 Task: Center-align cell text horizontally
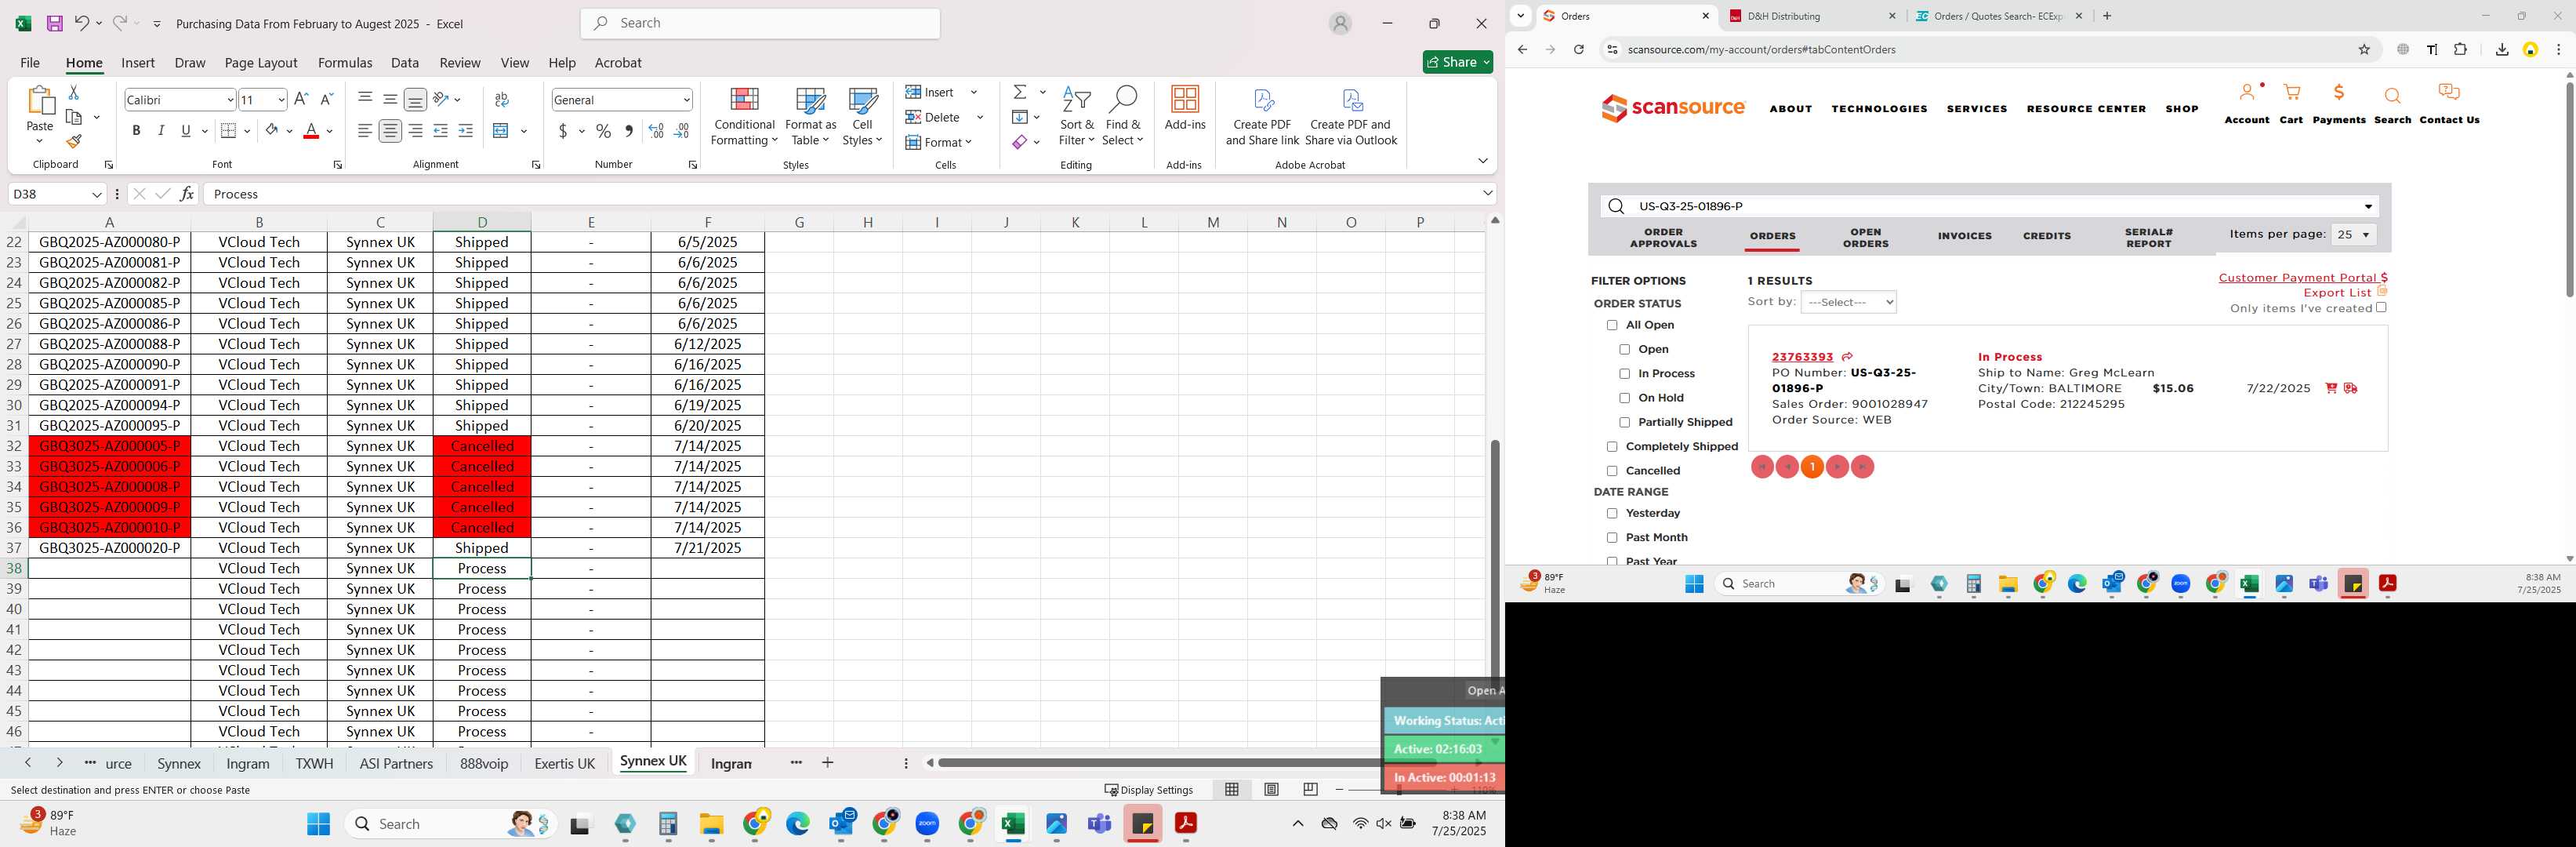pos(390,131)
